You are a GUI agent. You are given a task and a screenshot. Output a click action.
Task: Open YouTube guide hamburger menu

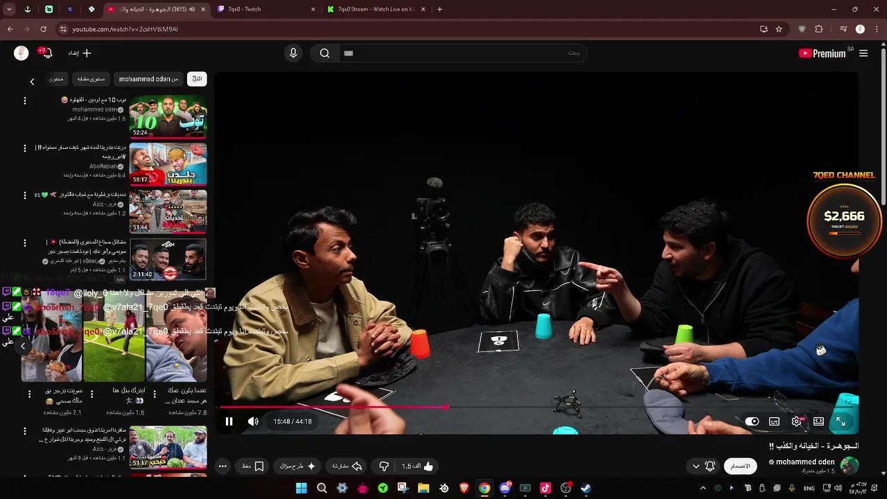tap(863, 53)
